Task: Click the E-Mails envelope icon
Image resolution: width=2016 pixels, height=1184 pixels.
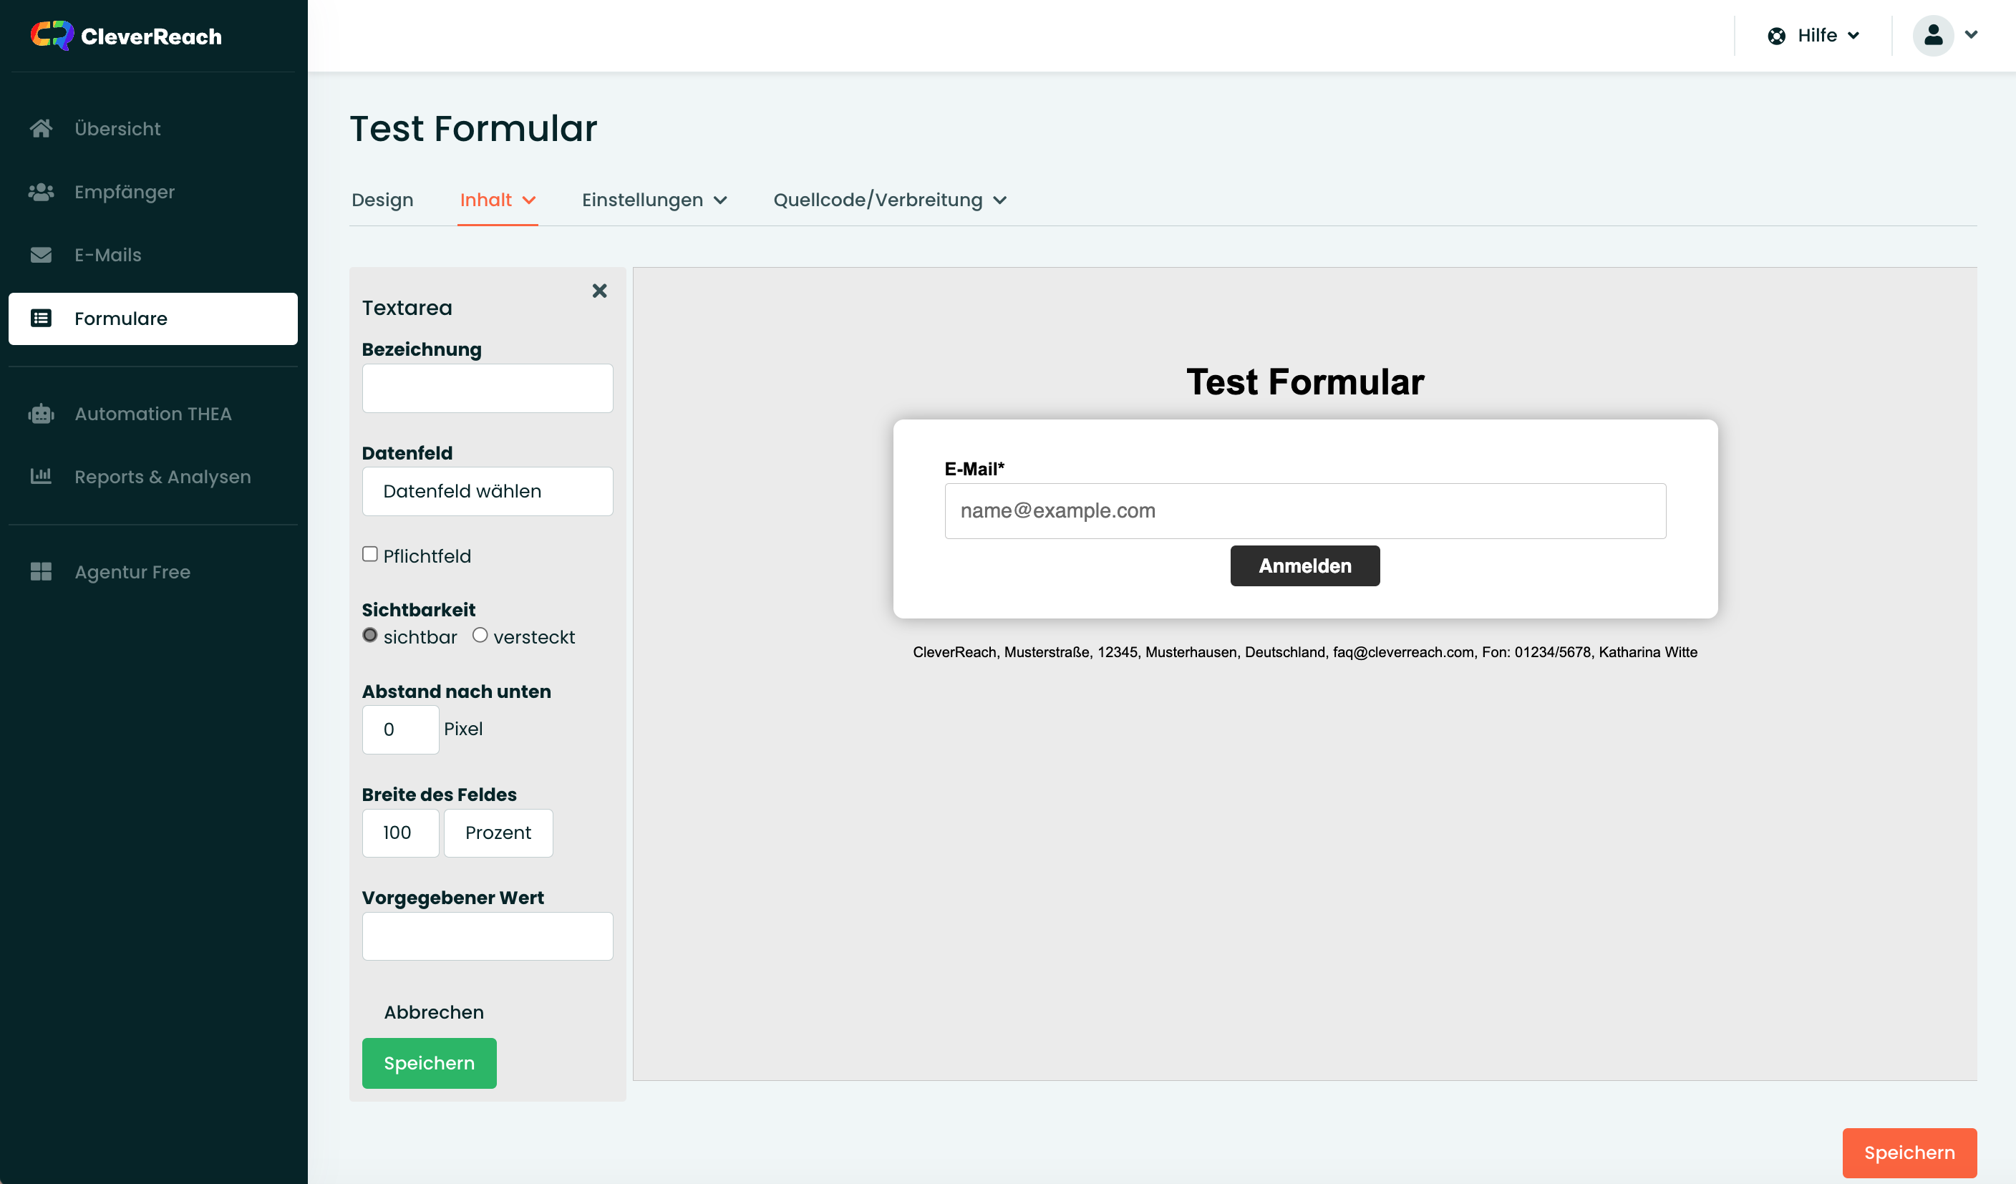Action: click(x=41, y=256)
